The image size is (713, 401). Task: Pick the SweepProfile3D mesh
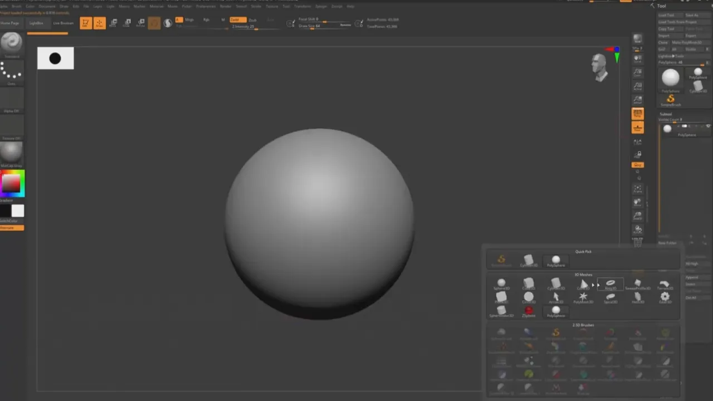pos(638,285)
